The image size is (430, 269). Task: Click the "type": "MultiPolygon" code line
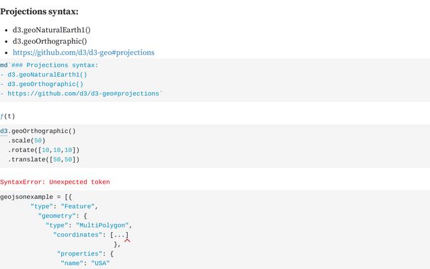(89, 225)
